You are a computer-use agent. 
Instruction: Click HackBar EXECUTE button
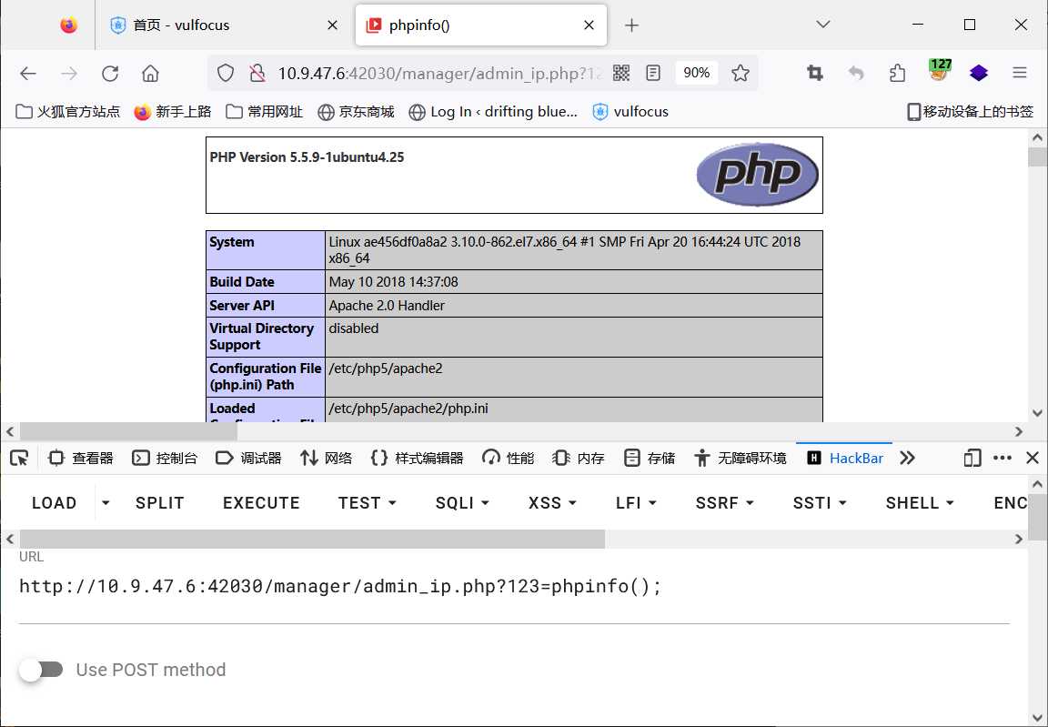(261, 503)
